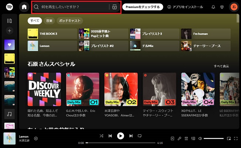Create a playlist with plus icon
Viewport: 241px width, 148px height.
(10, 31)
